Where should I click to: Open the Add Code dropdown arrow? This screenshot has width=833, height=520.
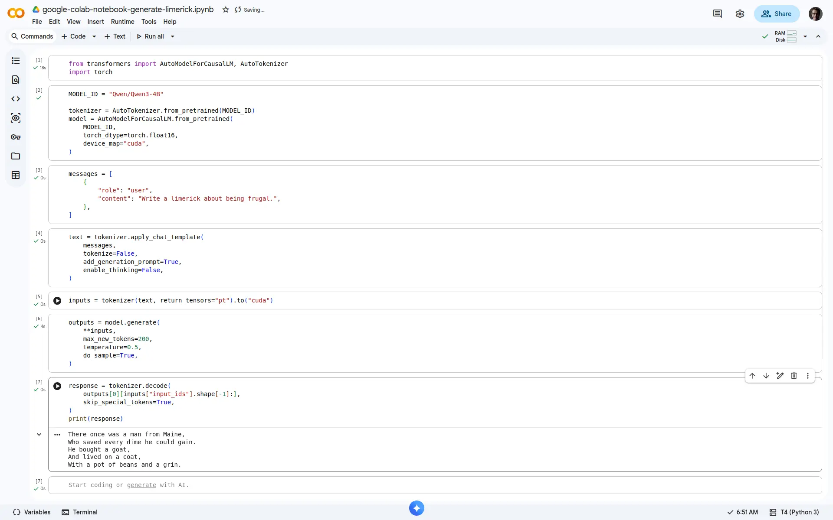(x=94, y=36)
